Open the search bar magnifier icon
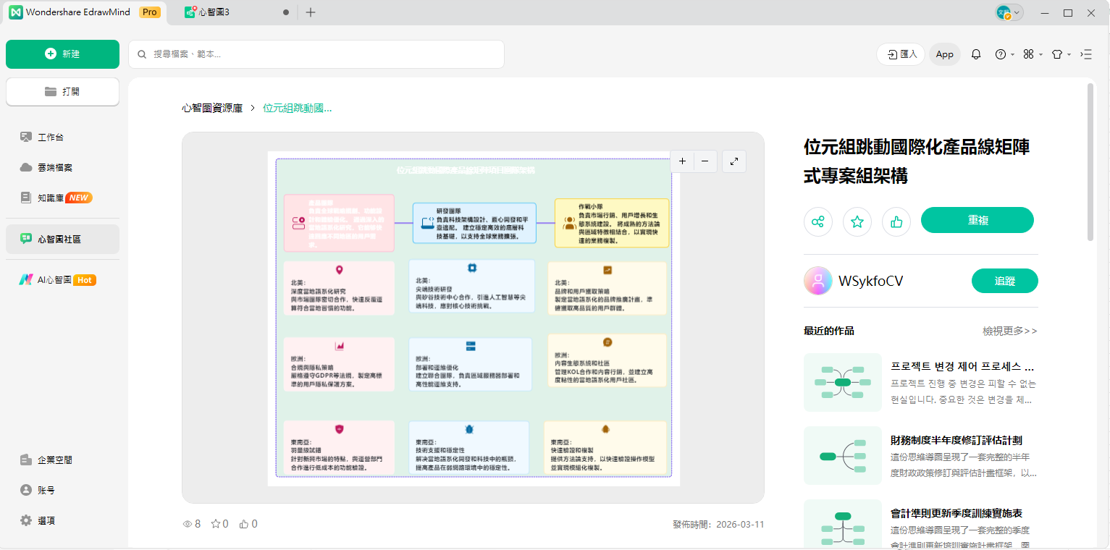The width and height of the screenshot is (1110, 550). tap(142, 54)
